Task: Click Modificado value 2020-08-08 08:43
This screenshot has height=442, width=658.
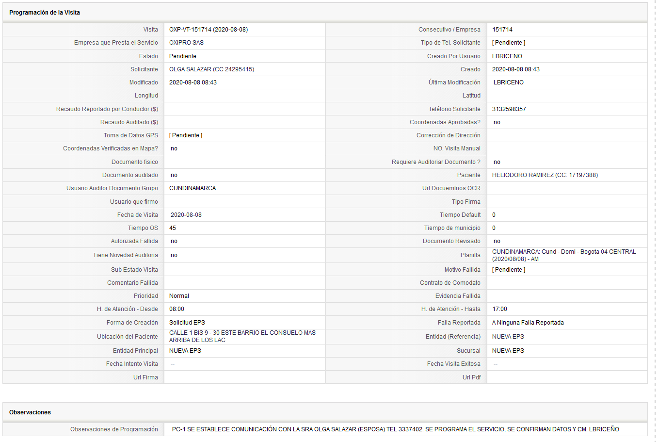Action: pyautogui.click(x=193, y=82)
